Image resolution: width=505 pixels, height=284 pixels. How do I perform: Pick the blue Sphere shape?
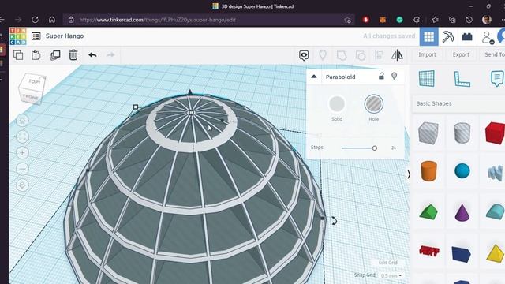click(462, 171)
